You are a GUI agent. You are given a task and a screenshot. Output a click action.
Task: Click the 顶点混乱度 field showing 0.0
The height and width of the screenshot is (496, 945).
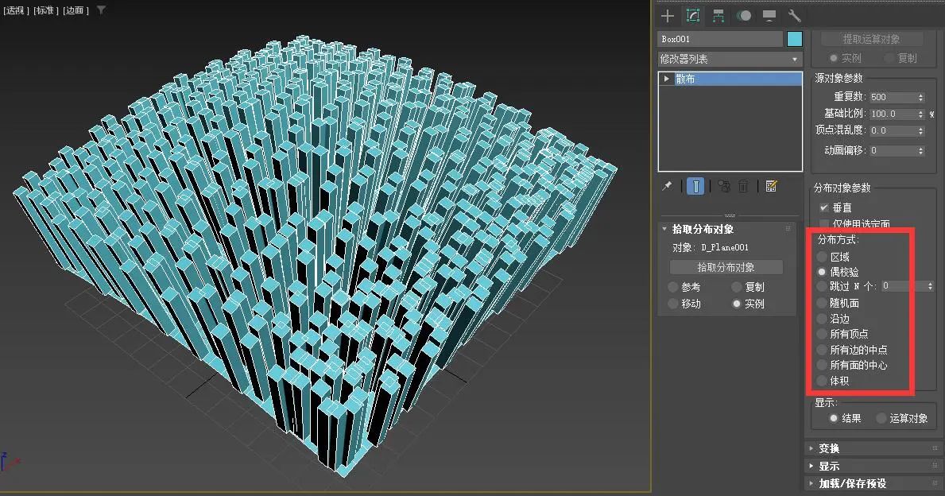(x=893, y=131)
